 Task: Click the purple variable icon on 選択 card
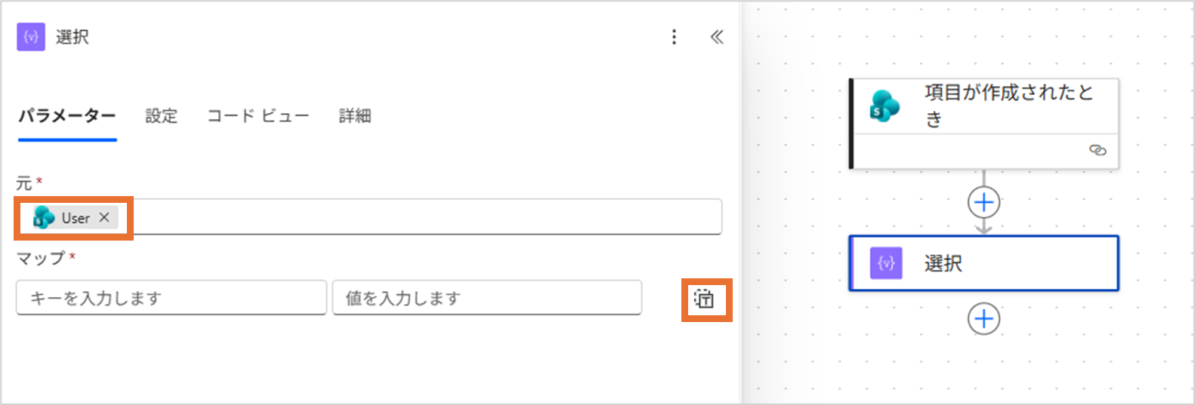tap(886, 263)
